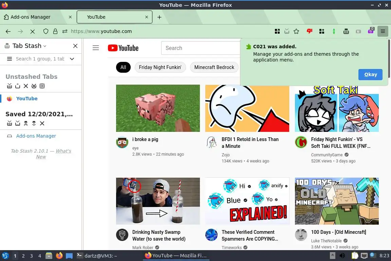Open Friday Night Funkin' Soft Taki thumbnail
This screenshot has height=261, width=391.
click(x=337, y=108)
